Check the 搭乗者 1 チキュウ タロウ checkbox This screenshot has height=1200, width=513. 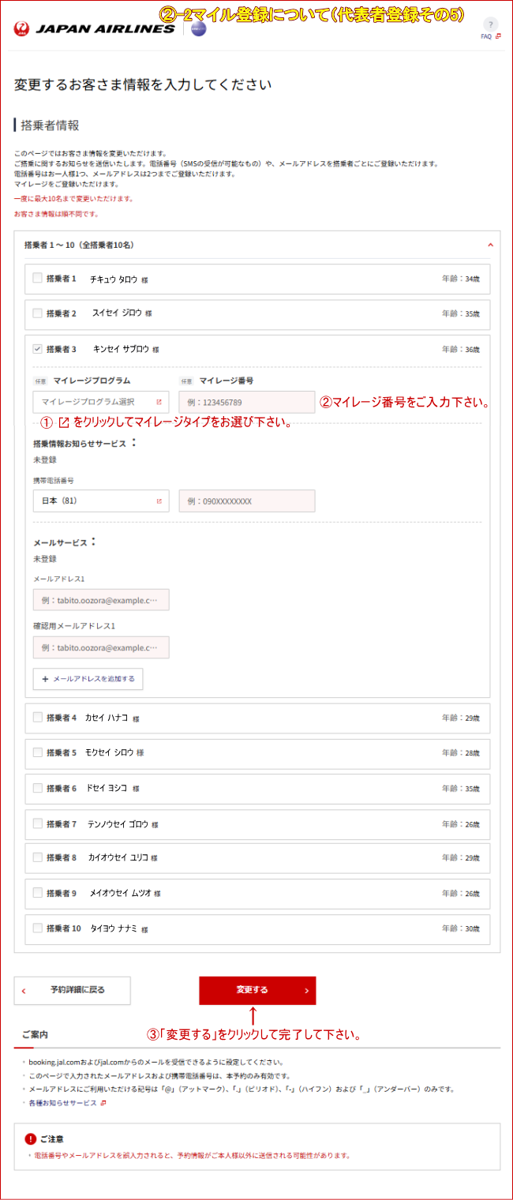coord(37,278)
